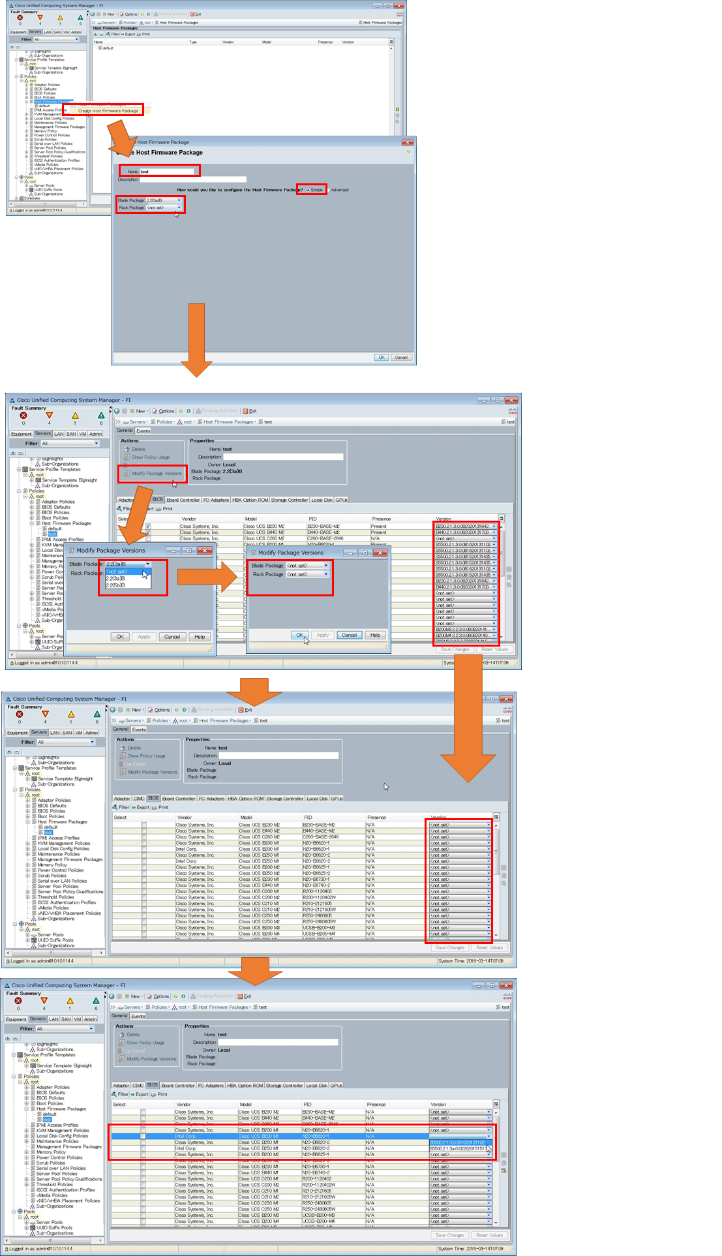Click Filter above the top window's Host Firmware Packages list
The image size is (722, 1256).
(113, 35)
